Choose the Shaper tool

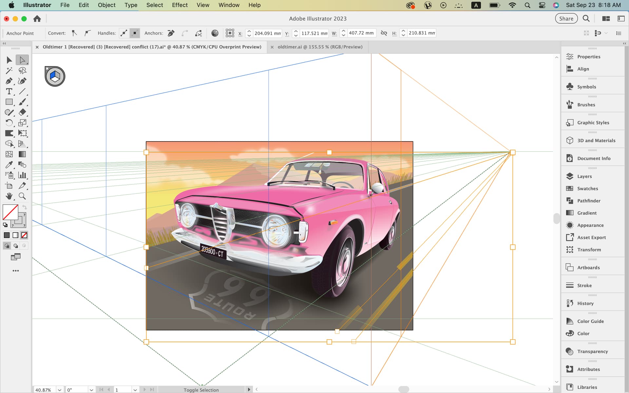[x=9, y=112]
